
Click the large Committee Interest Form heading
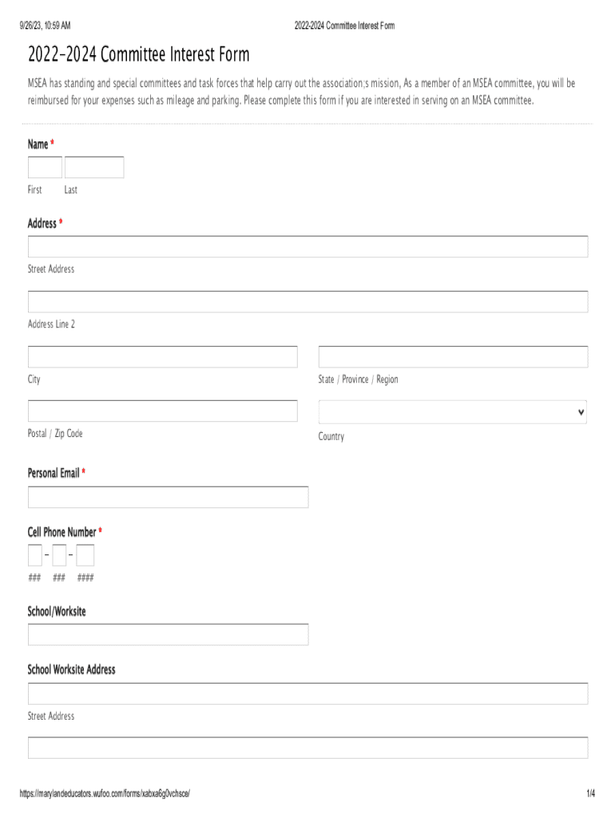[x=139, y=55]
